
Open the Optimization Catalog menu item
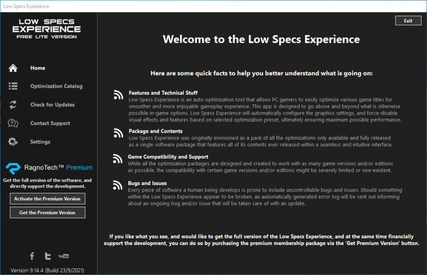[x=56, y=86]
